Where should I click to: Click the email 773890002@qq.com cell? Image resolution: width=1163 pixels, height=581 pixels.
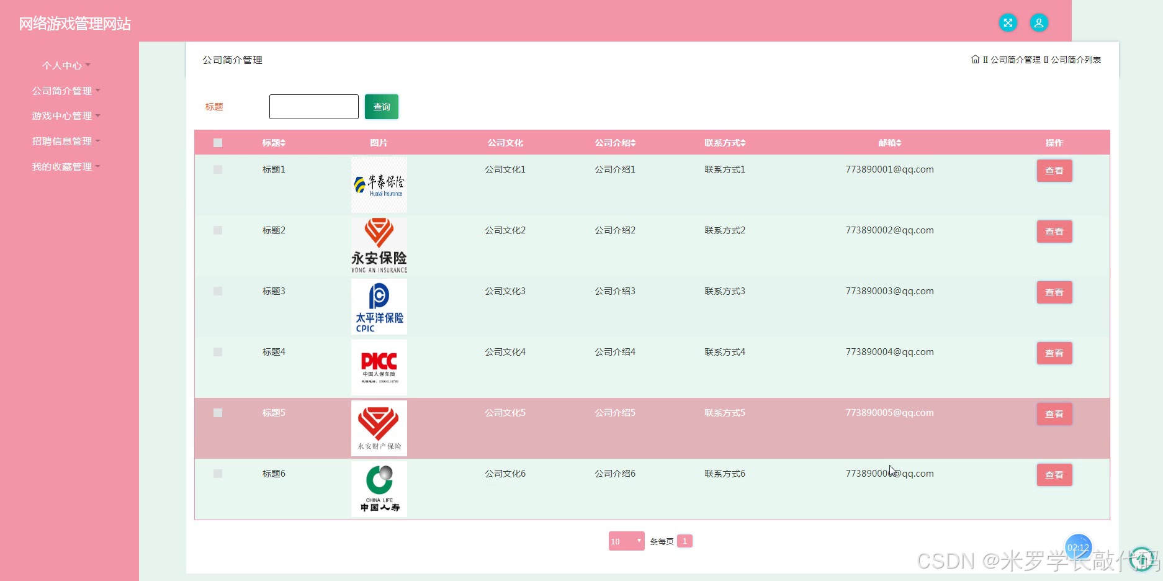[x=889, y=230]
